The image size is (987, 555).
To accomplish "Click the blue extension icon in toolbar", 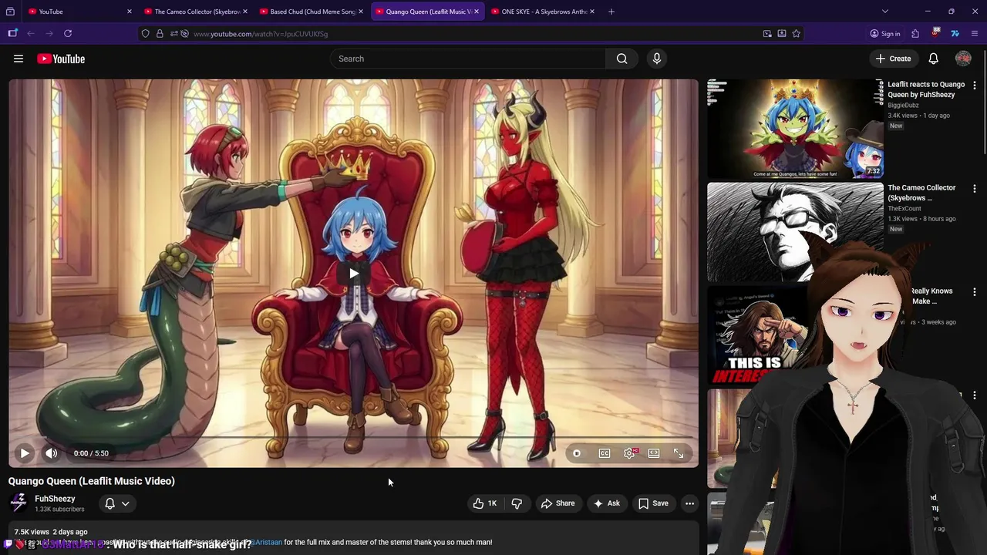I will 955,34.
